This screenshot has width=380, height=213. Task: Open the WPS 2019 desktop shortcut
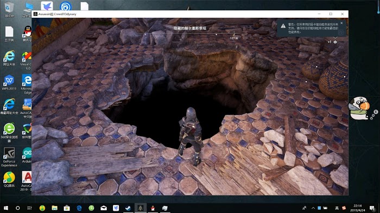click(x=9, y=82)
